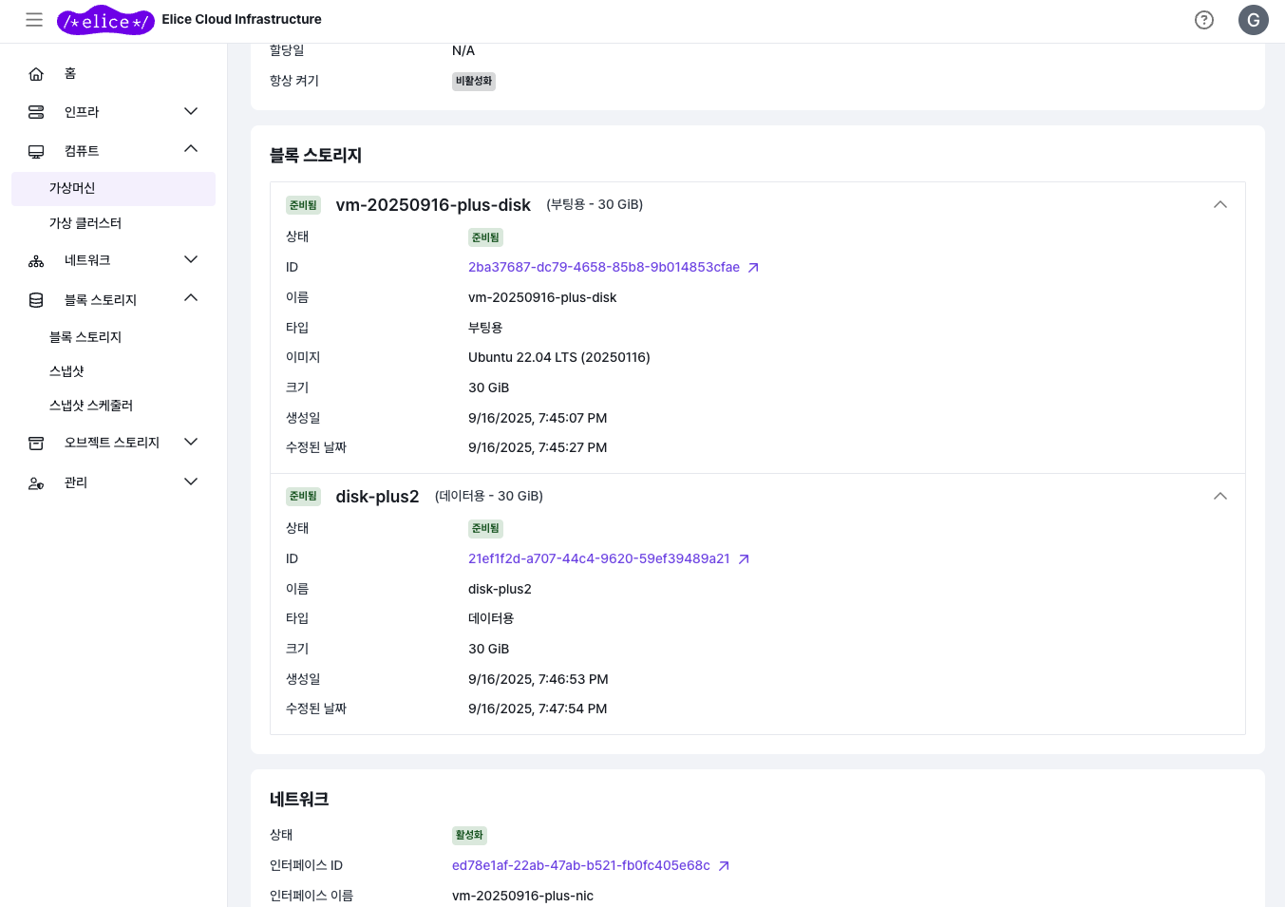The height and width of the screenshot is (907, 1285).
Task: Open 가상 클러스터 page
Action: [x=85, y=223]
